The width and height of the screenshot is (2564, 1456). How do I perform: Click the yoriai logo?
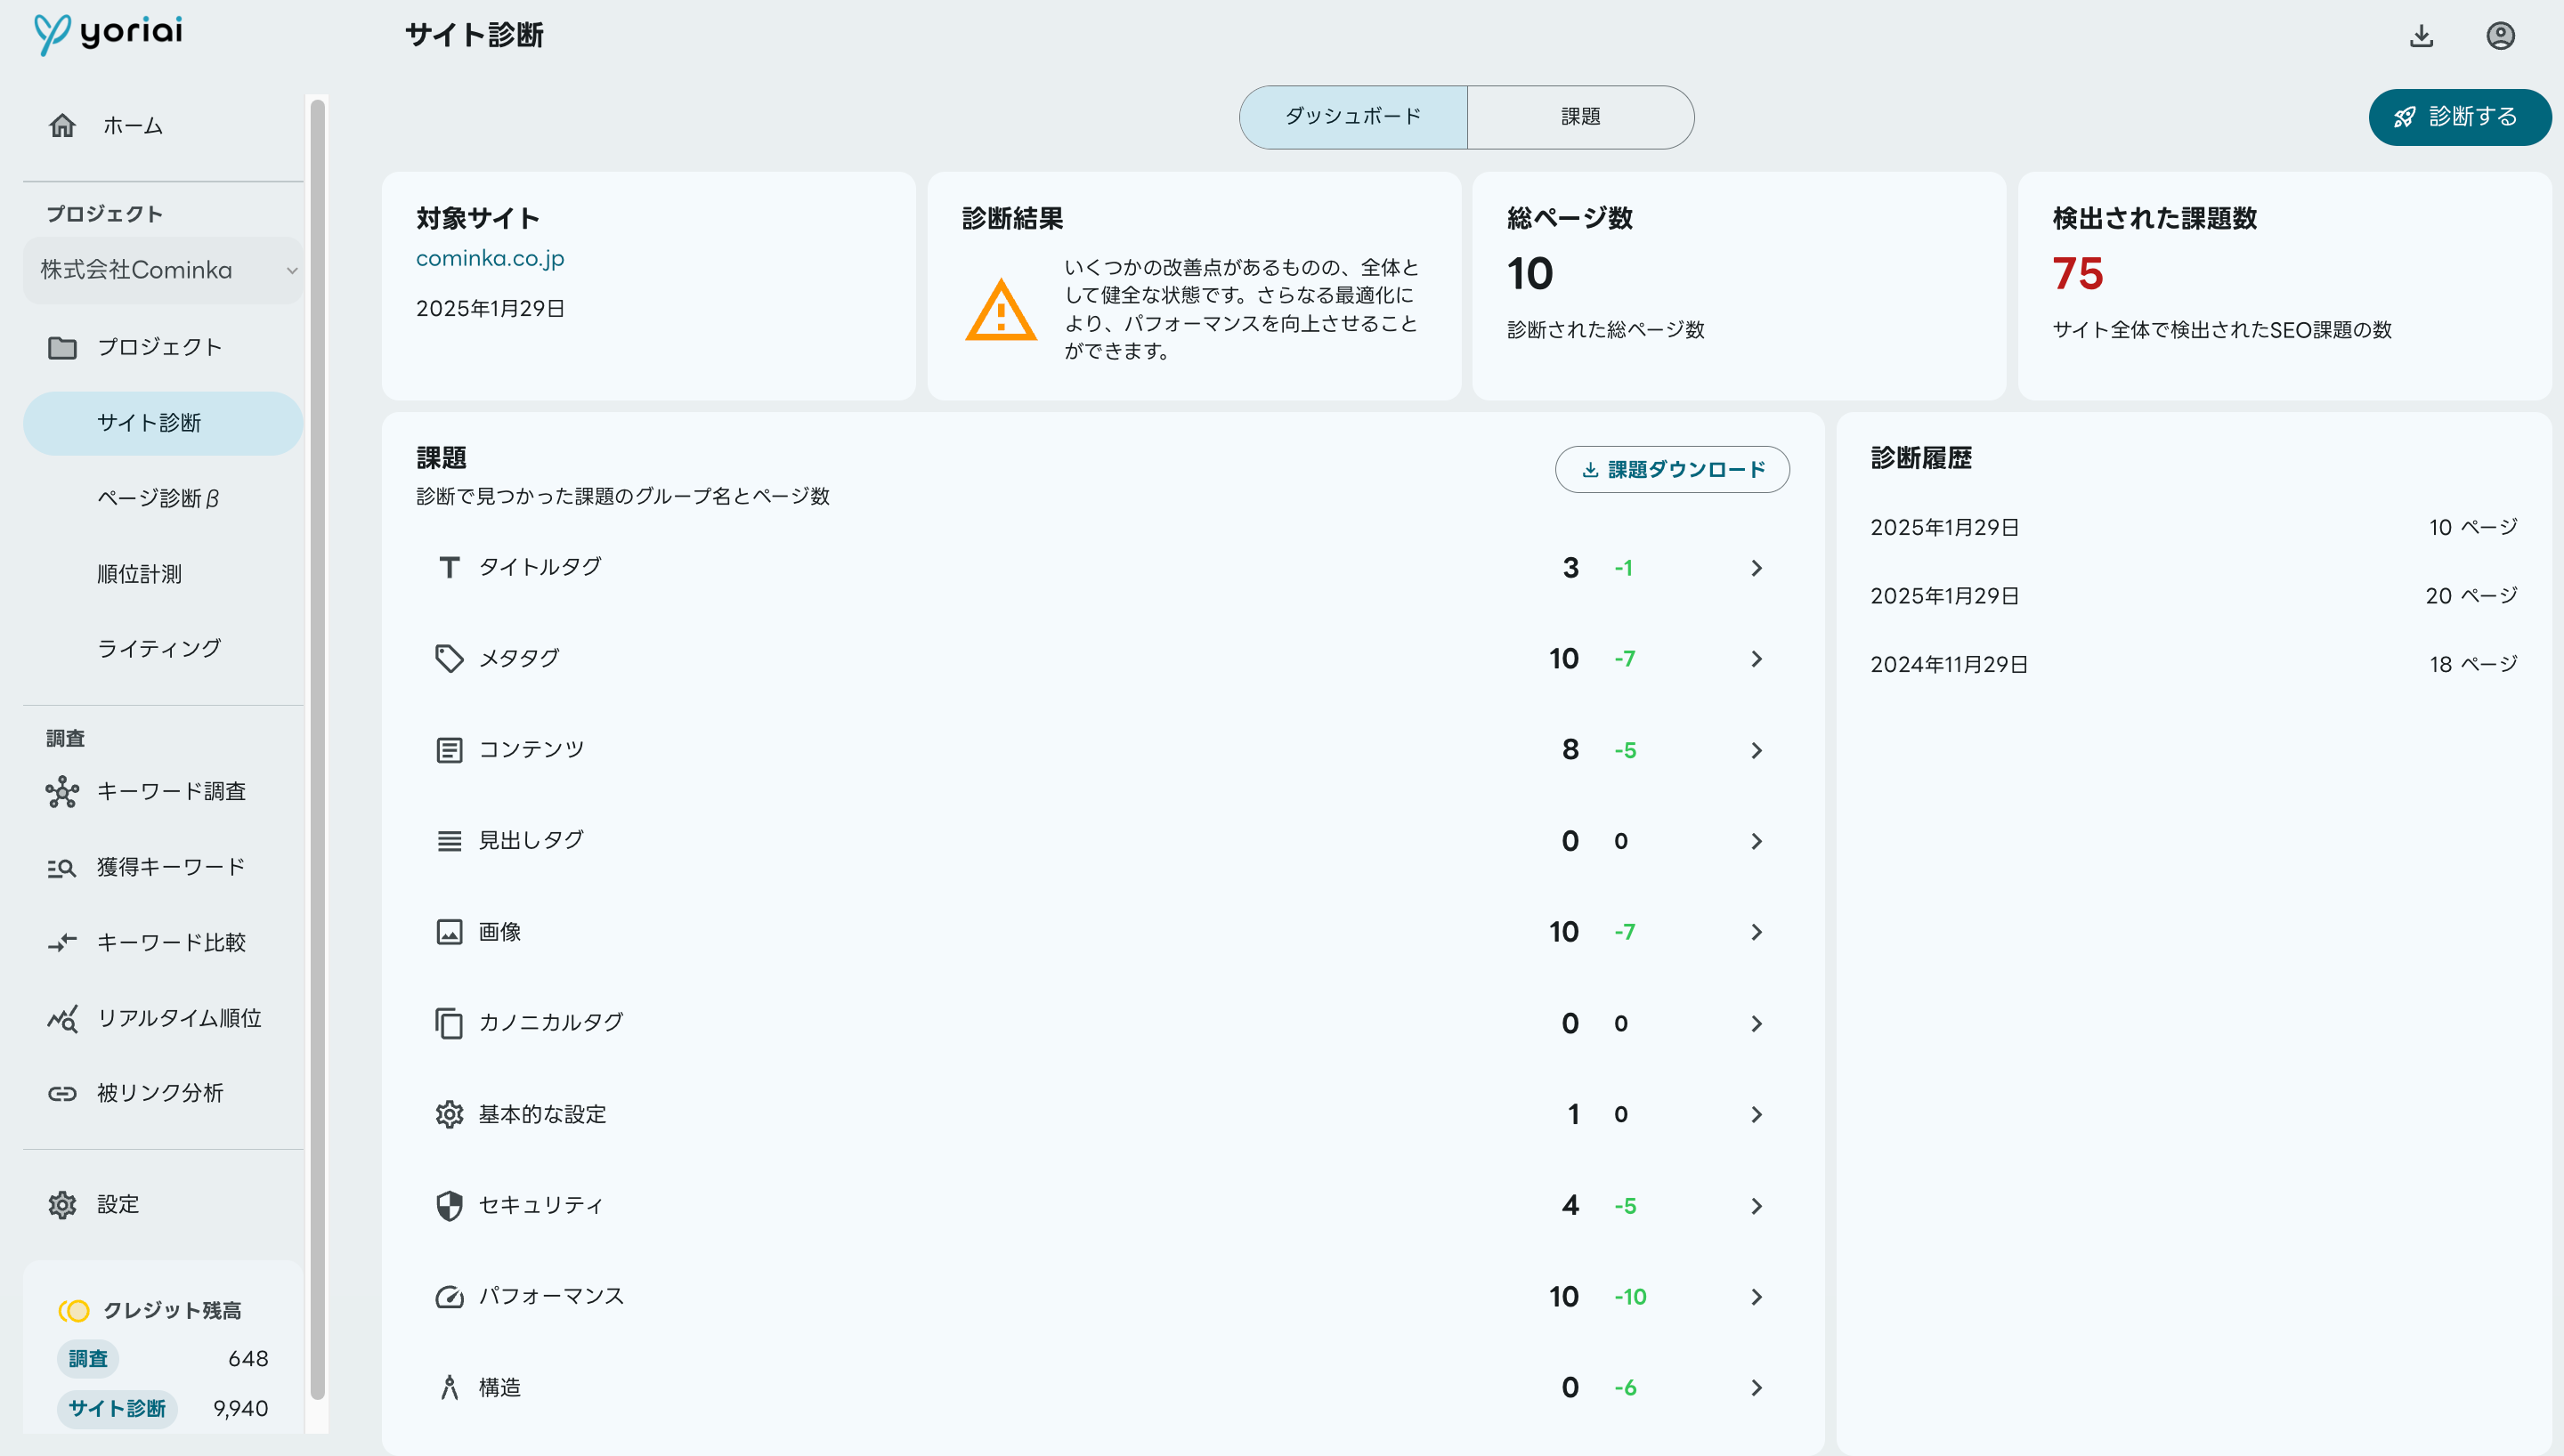(x=108, y=33)
